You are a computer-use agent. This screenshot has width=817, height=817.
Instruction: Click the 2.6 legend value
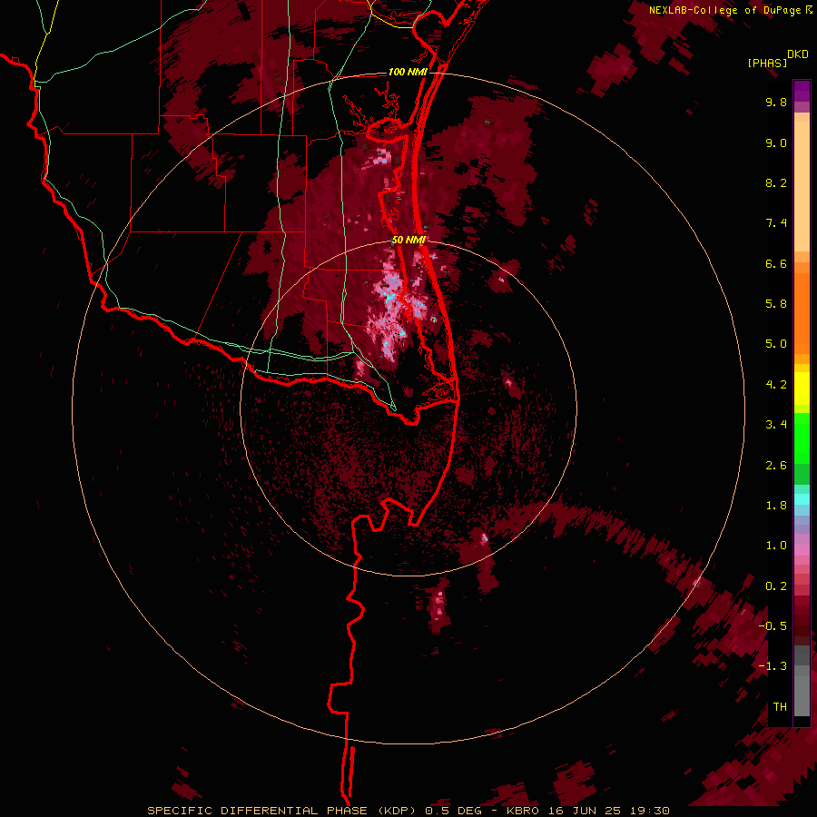[x=776, y=466]
